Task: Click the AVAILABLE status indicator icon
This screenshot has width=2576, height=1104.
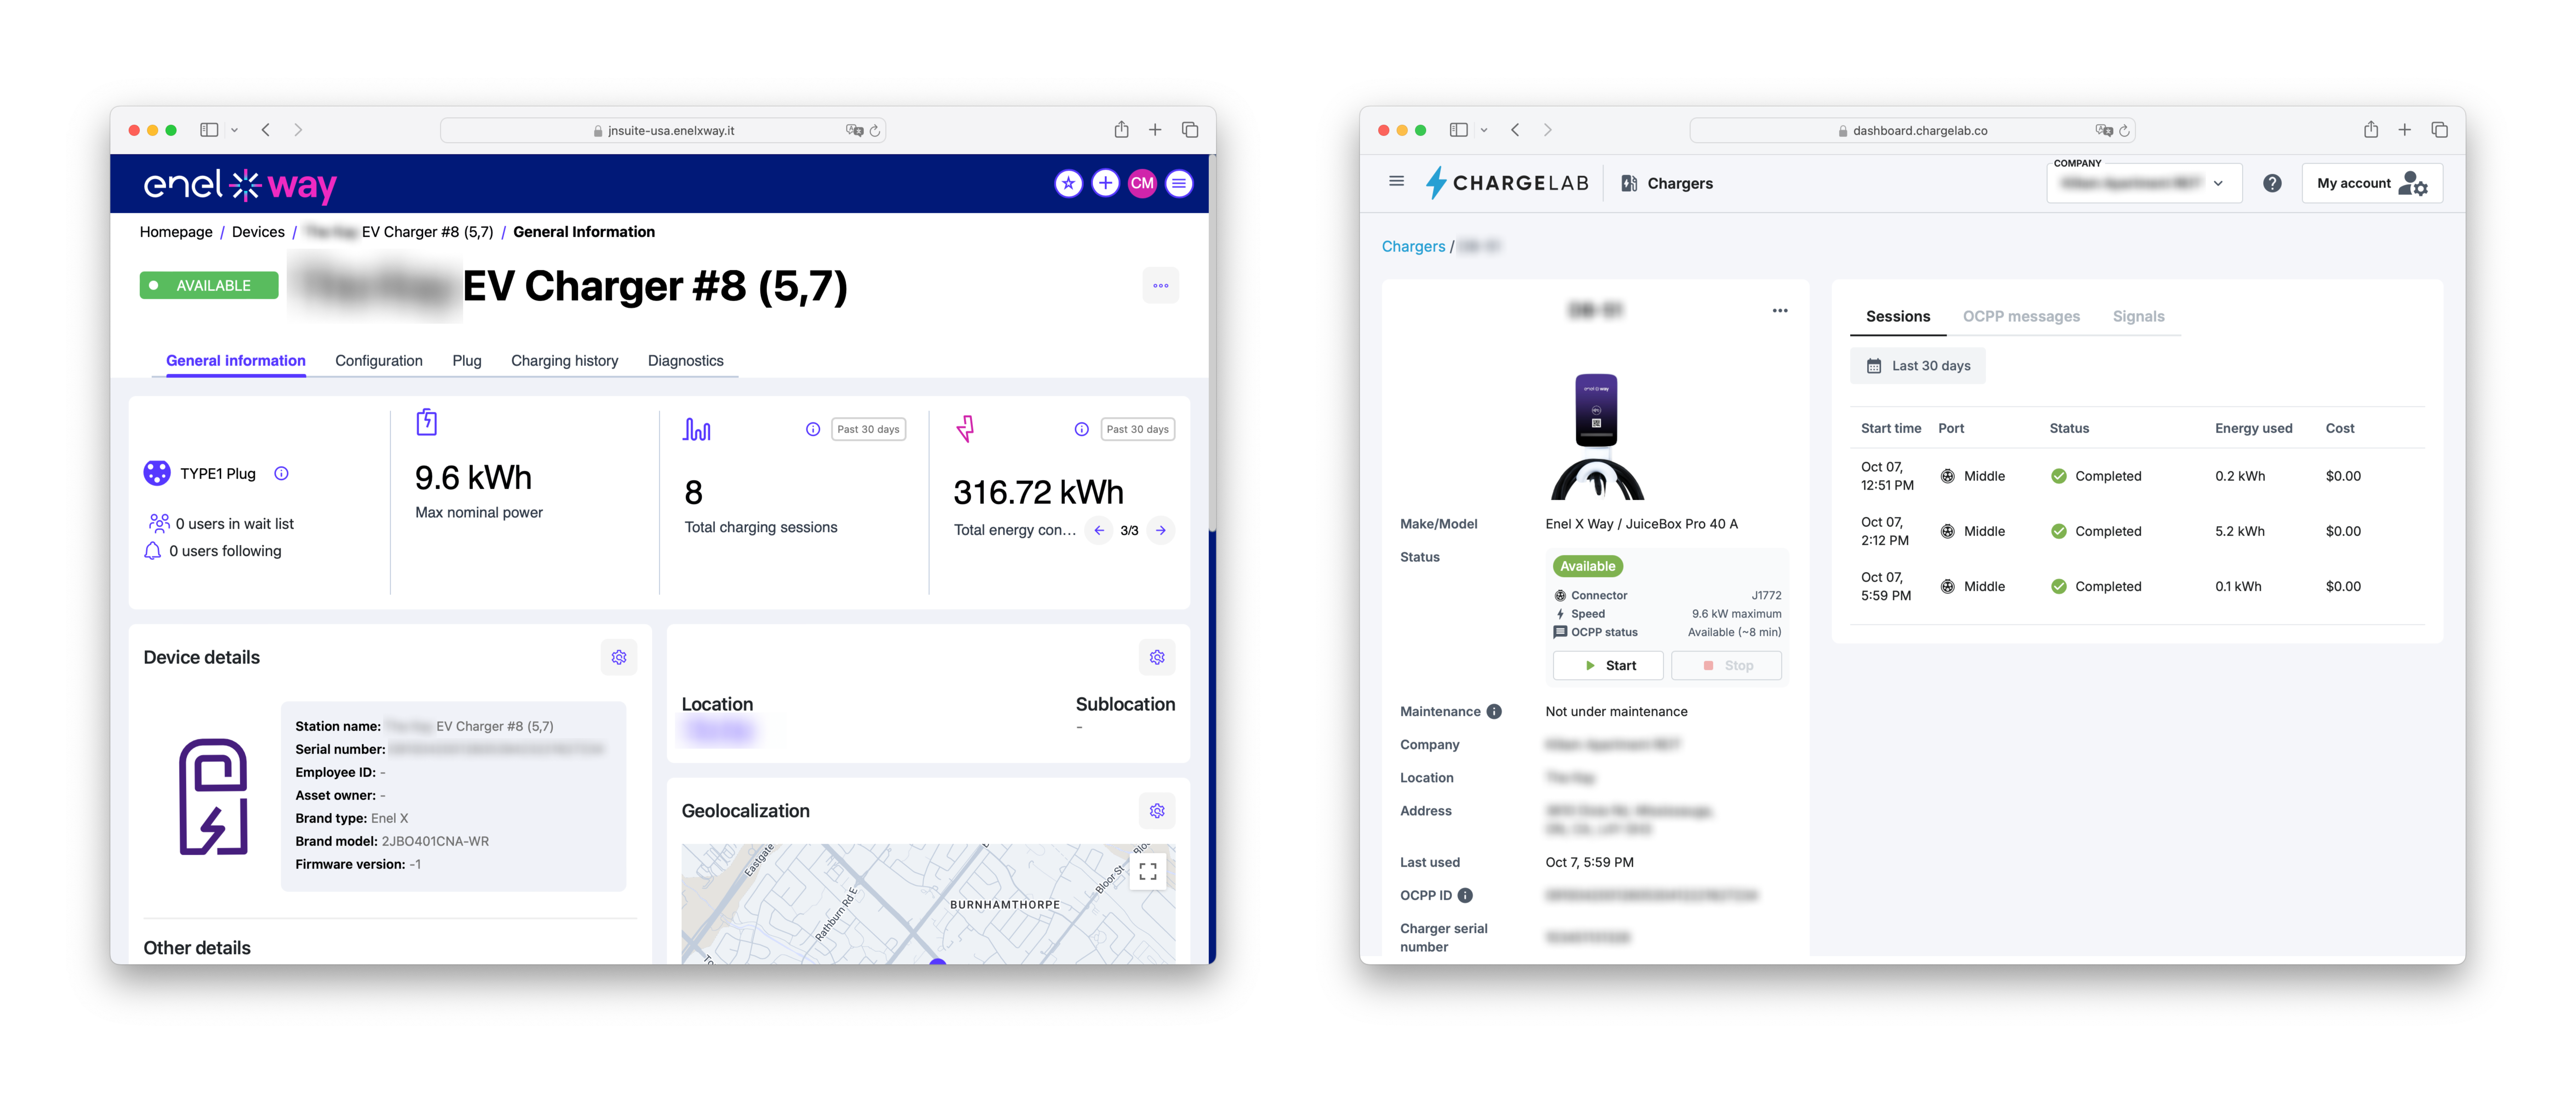Action: pos(158,284)
